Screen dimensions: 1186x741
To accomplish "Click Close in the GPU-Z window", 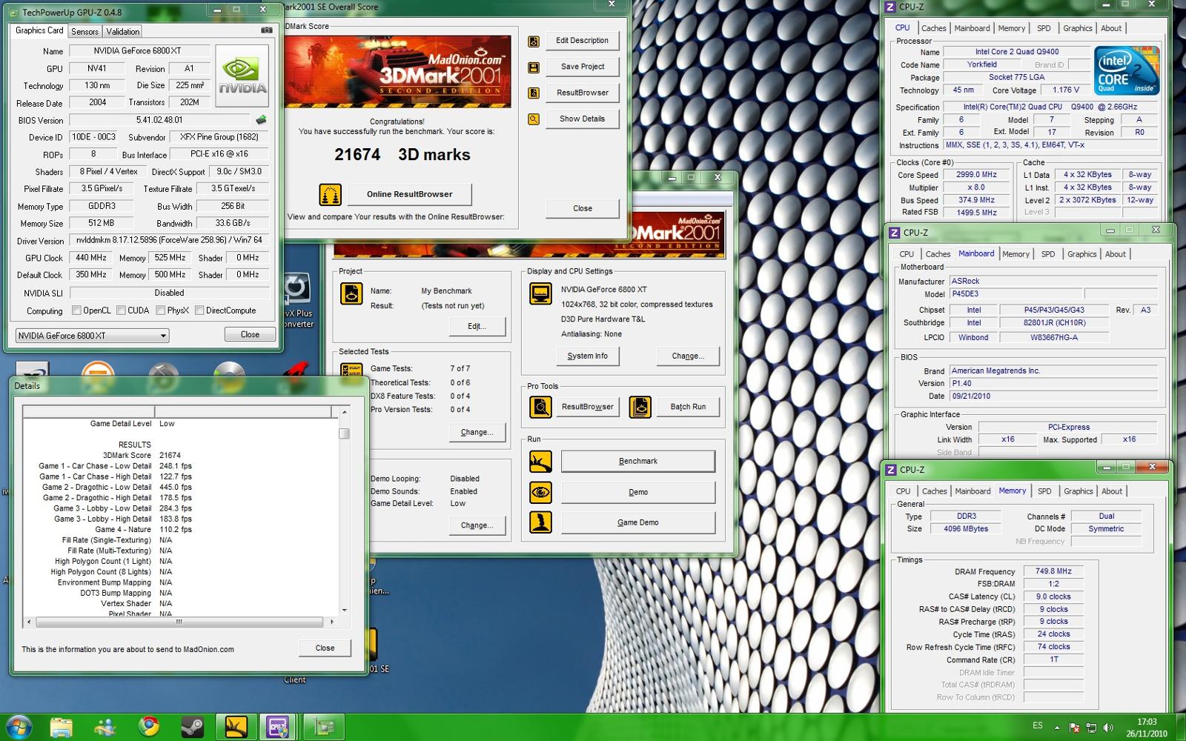I will coord(250,335).
